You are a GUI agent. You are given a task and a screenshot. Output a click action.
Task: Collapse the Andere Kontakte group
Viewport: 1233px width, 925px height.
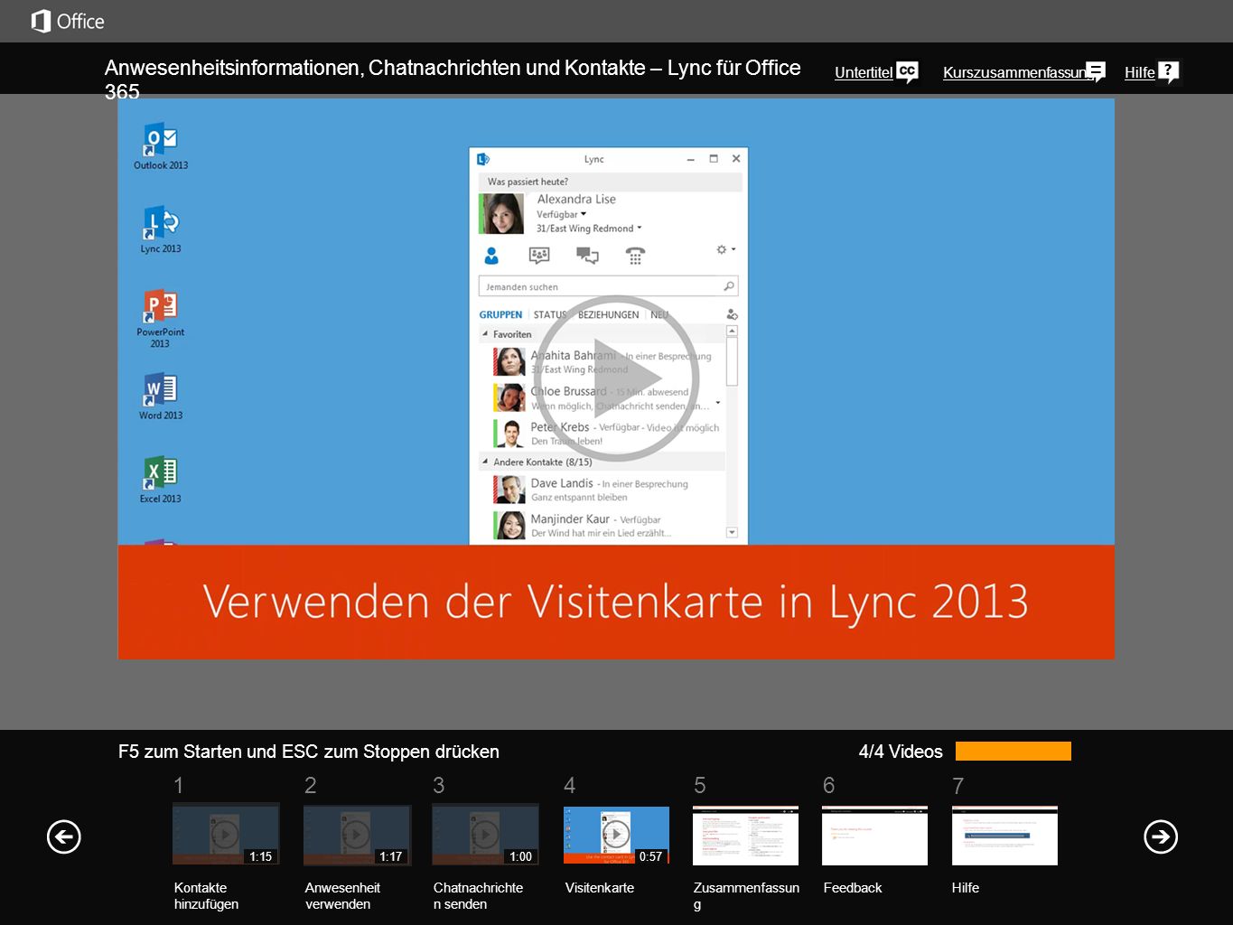pyautogui.click(x=485, y=462)
